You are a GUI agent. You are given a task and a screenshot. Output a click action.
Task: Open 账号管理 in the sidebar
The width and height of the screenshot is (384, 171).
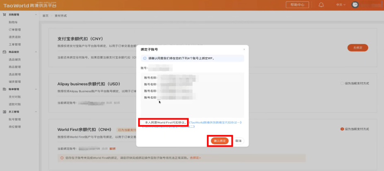pos(14,119)
